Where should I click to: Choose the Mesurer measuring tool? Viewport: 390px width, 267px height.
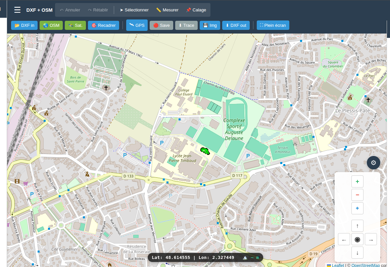tap(167, 10)
